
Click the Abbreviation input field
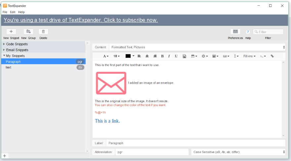click(152, 152)
